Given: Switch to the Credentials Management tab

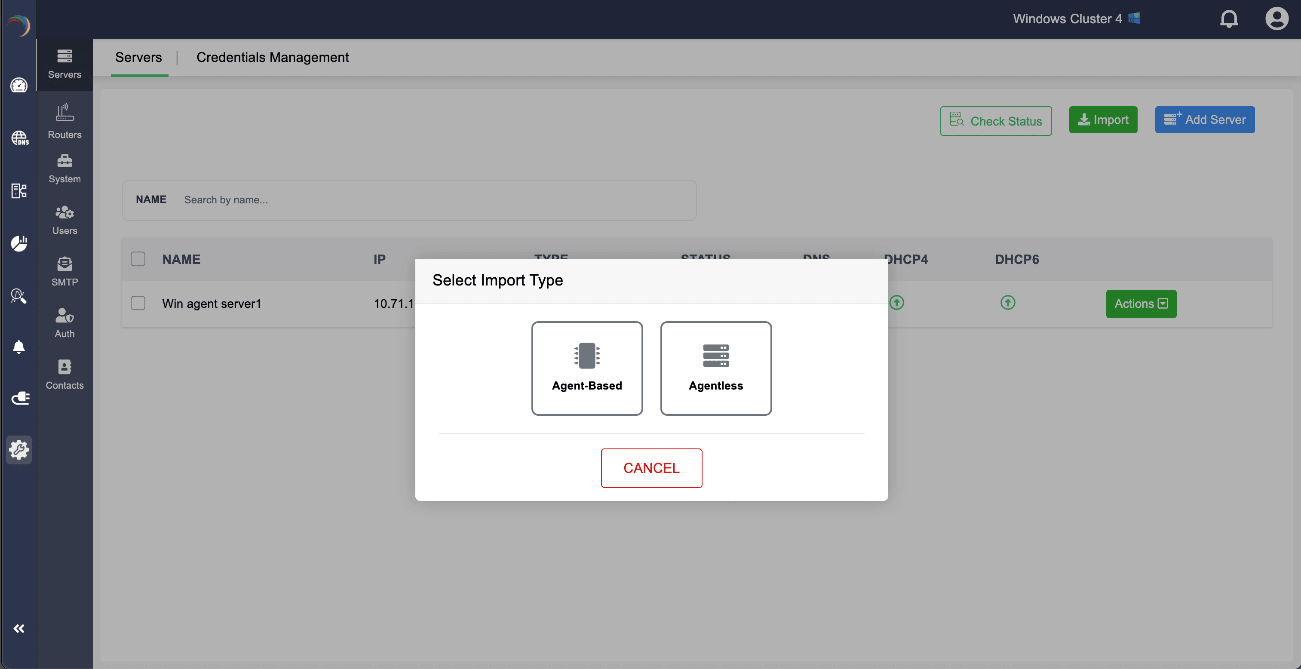Looking at the screenshot, I should [273, 58].
